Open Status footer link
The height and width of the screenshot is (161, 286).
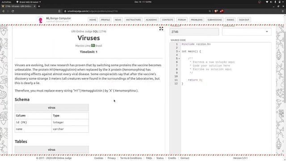coord(160,158)
